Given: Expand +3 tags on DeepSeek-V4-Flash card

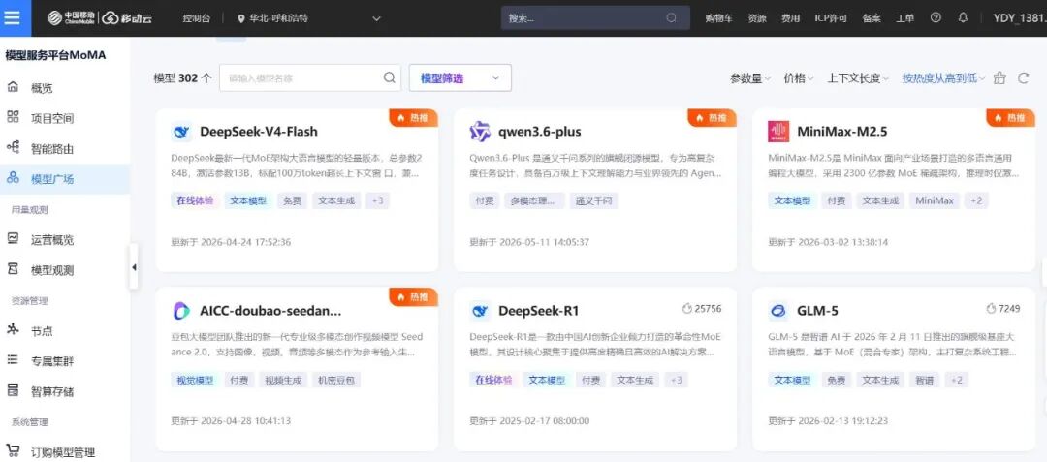Looking at the screenshot, I should click(x=377, y=200).
